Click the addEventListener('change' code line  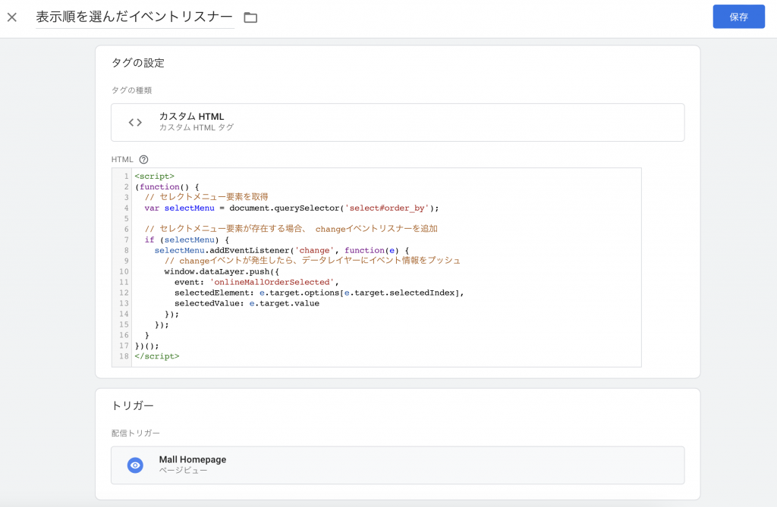pos(282,250)
